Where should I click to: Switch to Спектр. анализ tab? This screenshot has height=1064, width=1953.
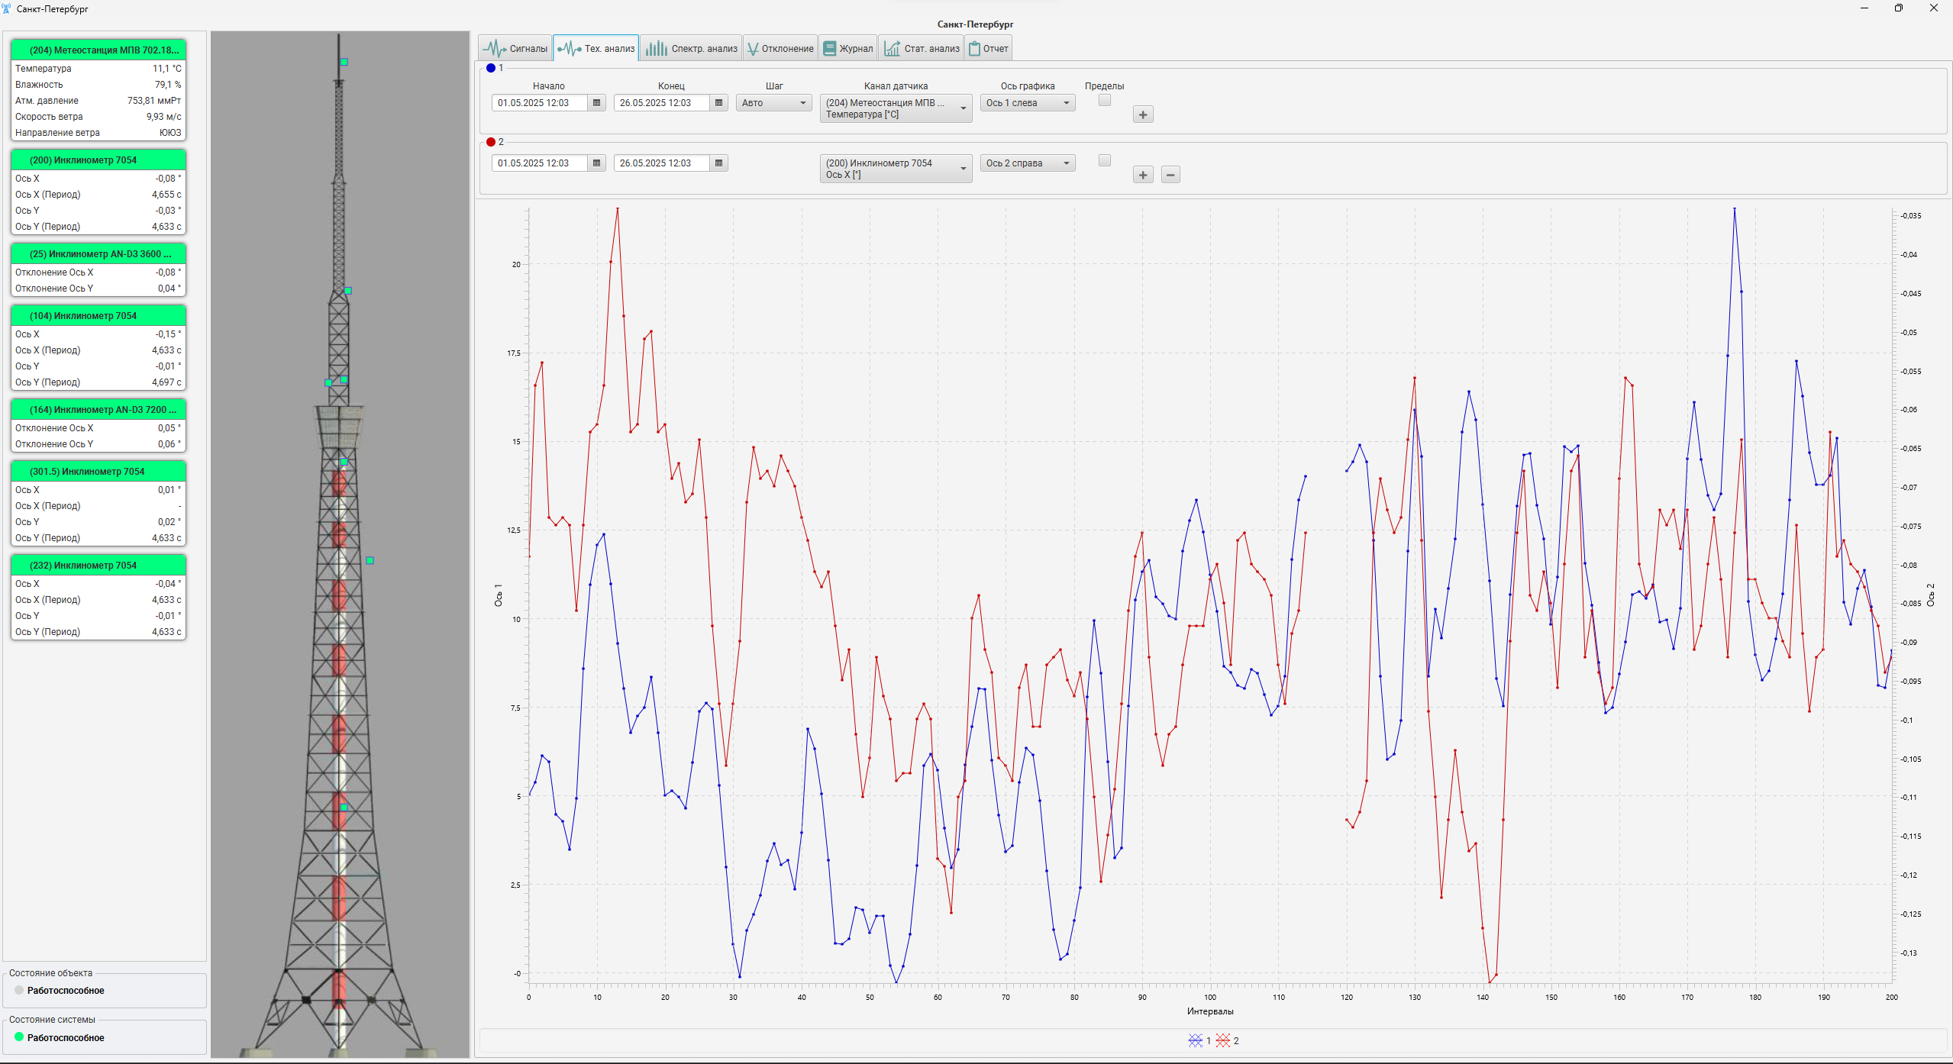[692, 49]
